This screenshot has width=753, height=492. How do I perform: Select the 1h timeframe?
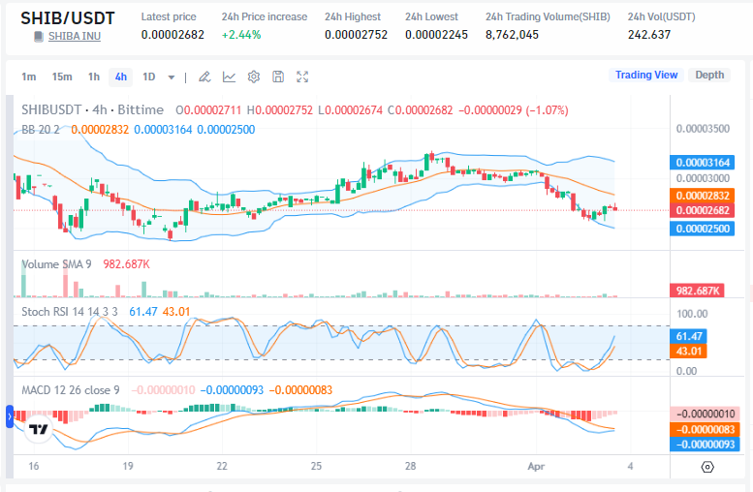(94, 77)
